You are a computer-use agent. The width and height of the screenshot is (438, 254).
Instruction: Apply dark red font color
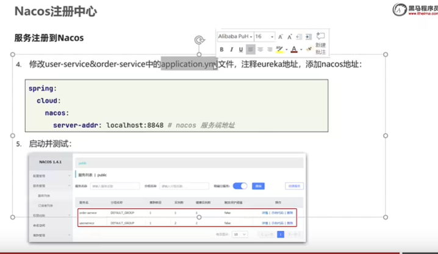pos(294,49)
